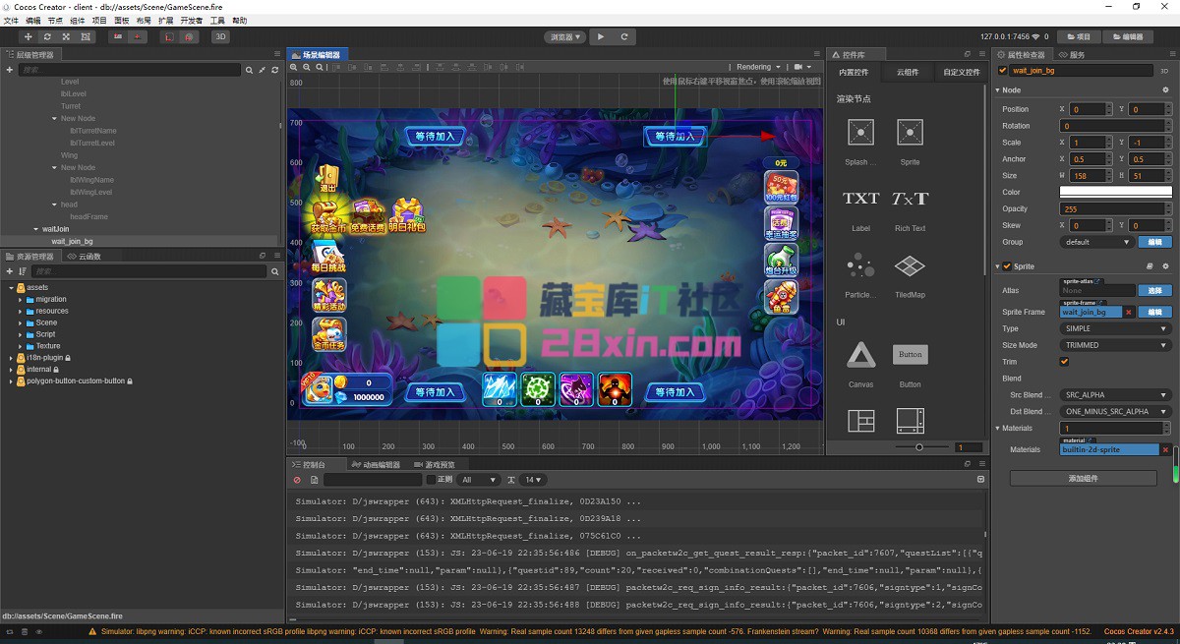Switch to the 动画编辑器 tab
1180x644 pixels.
click(377, 464)
